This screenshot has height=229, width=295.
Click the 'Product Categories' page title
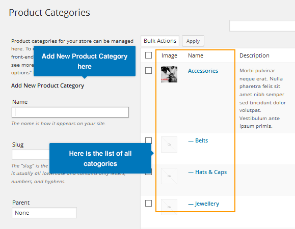(x=49, y=13)
